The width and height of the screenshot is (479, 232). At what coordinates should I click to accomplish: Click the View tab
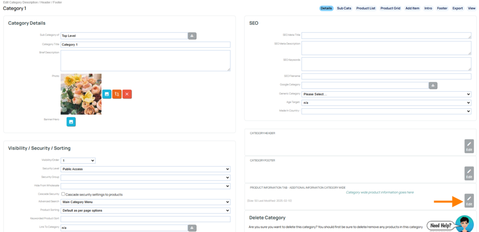472,8
